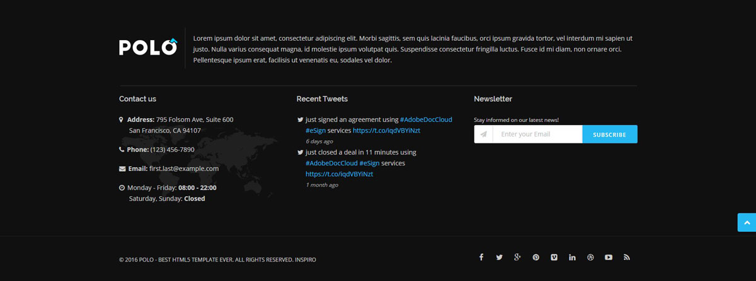This screenshot has height=281, width=756.
Task: Open the Vimeo social icon
Action: click(x=554, y=257)
